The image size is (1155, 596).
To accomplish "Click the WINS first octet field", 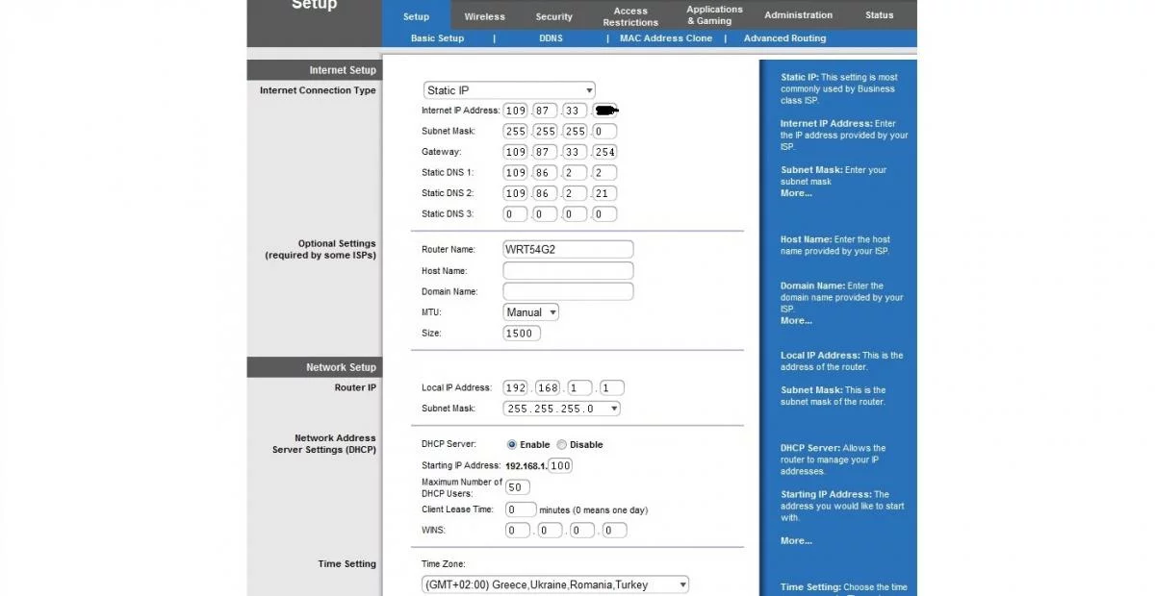I will pos(518,531).
